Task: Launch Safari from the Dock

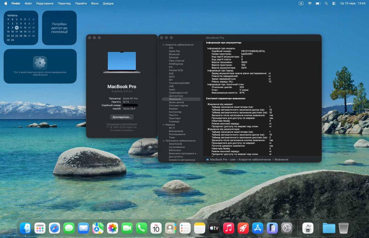Action: (x=54, y=228)
